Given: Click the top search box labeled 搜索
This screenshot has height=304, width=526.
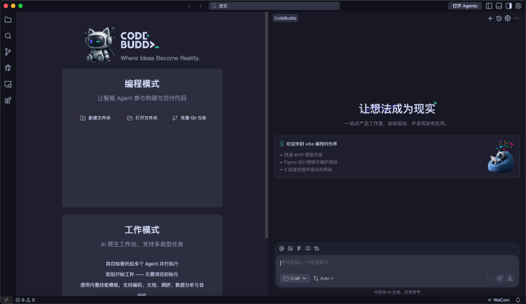Looking at the screenshot, I should (x=274, y=6).
